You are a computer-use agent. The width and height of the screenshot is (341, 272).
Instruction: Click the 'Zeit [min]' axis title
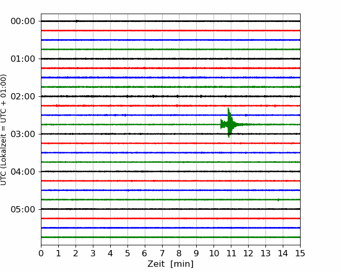(x=170, y=264)
